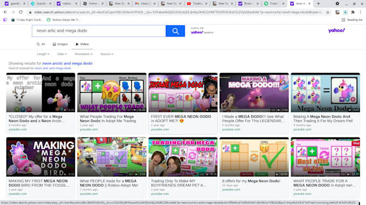
Task: Switch to the Inbox Gmail browser tab
Action: tap(145, 4)
